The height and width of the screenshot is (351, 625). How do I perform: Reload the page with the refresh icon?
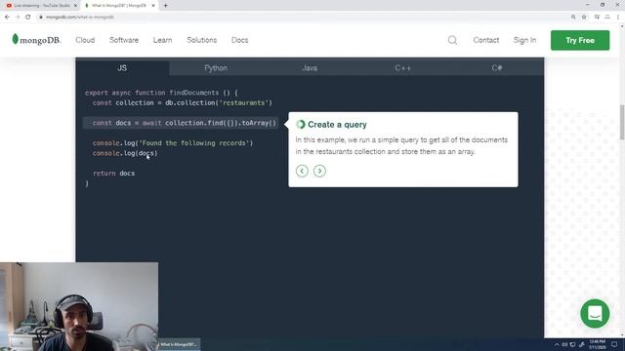click(x=28, y=18)
